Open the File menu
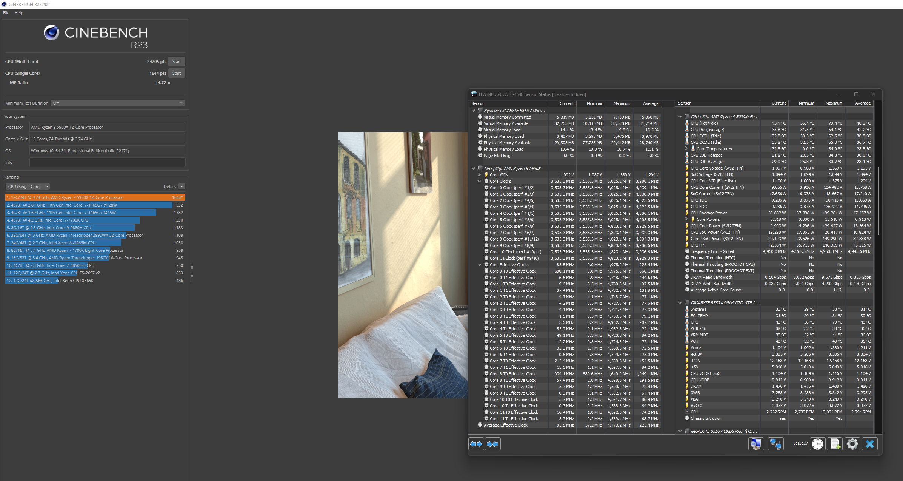The height and width of the screenshot is (481, 903). [6, 13]
